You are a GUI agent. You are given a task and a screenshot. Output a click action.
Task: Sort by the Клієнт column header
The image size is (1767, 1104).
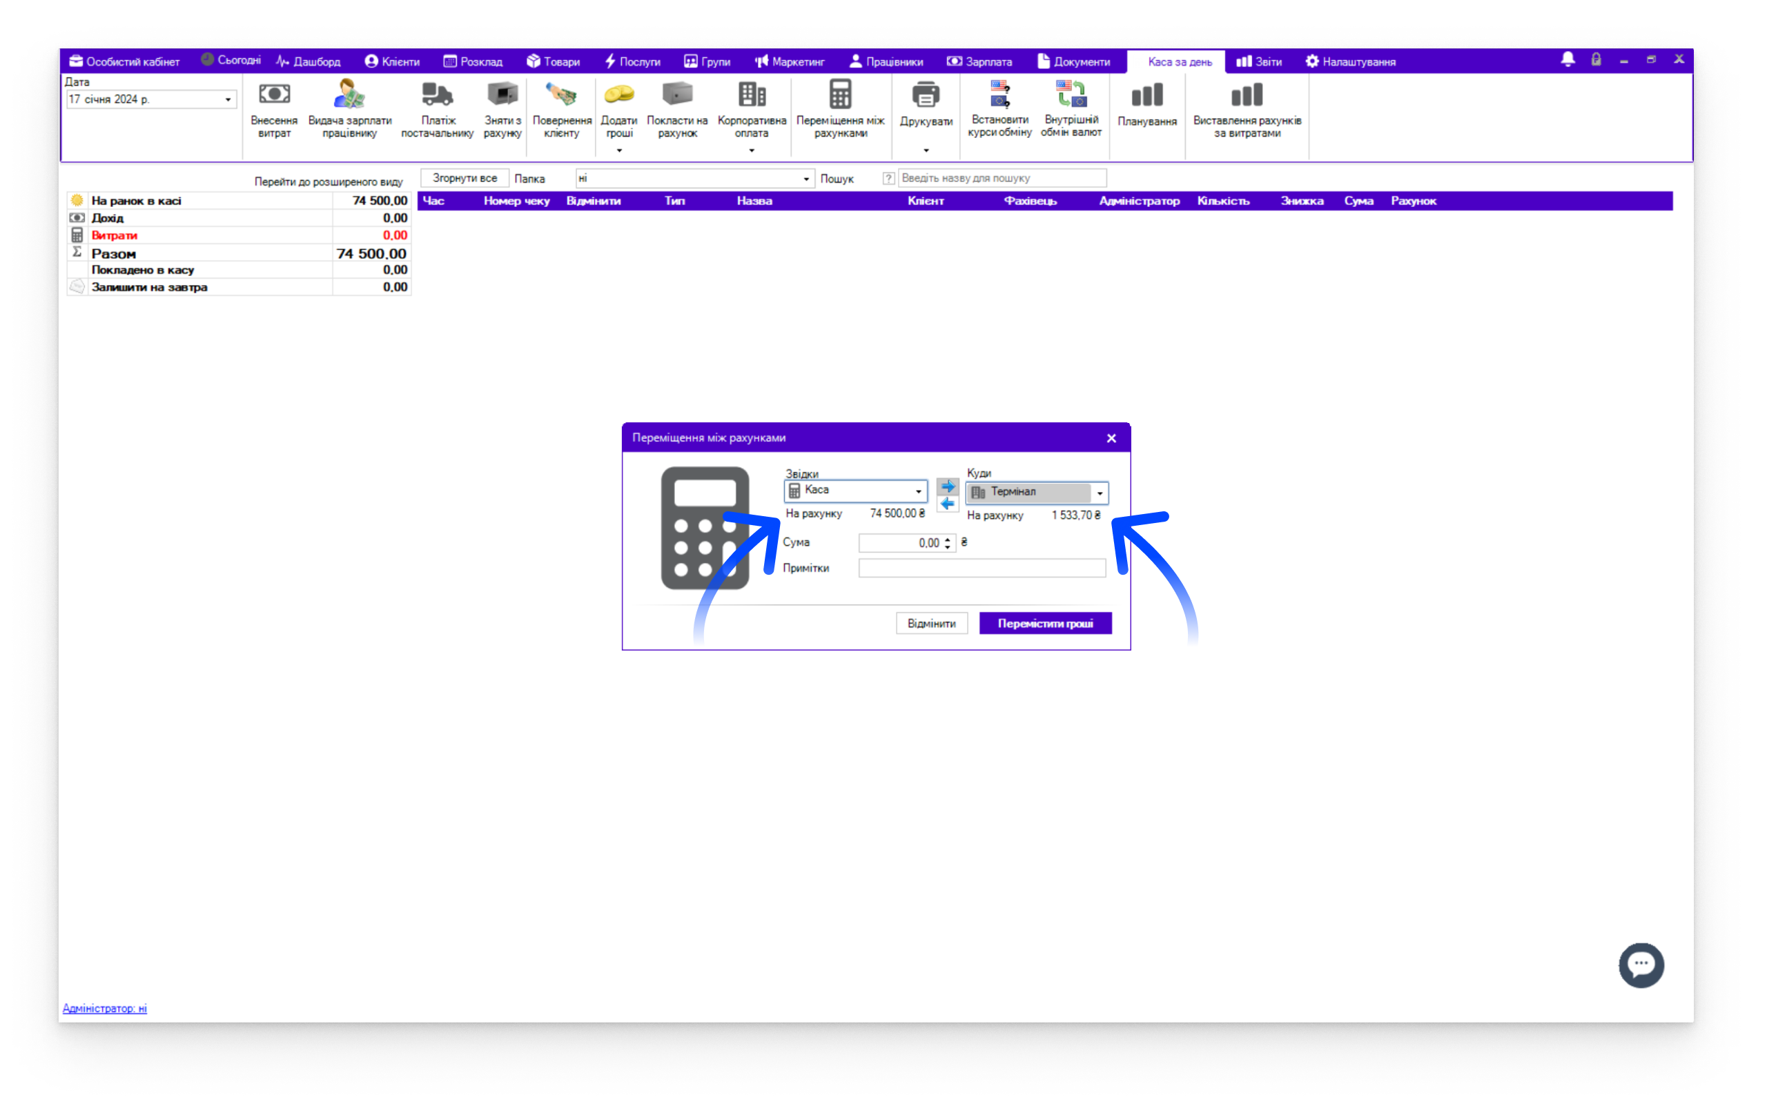coord(925,201)
